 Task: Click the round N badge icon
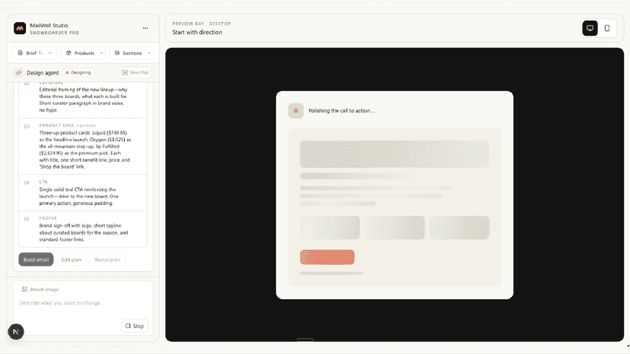pos(16,332)
